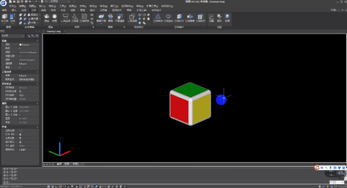The image size is (347, 188).
Task: Click the command line input field
Action: pos(166,182)
